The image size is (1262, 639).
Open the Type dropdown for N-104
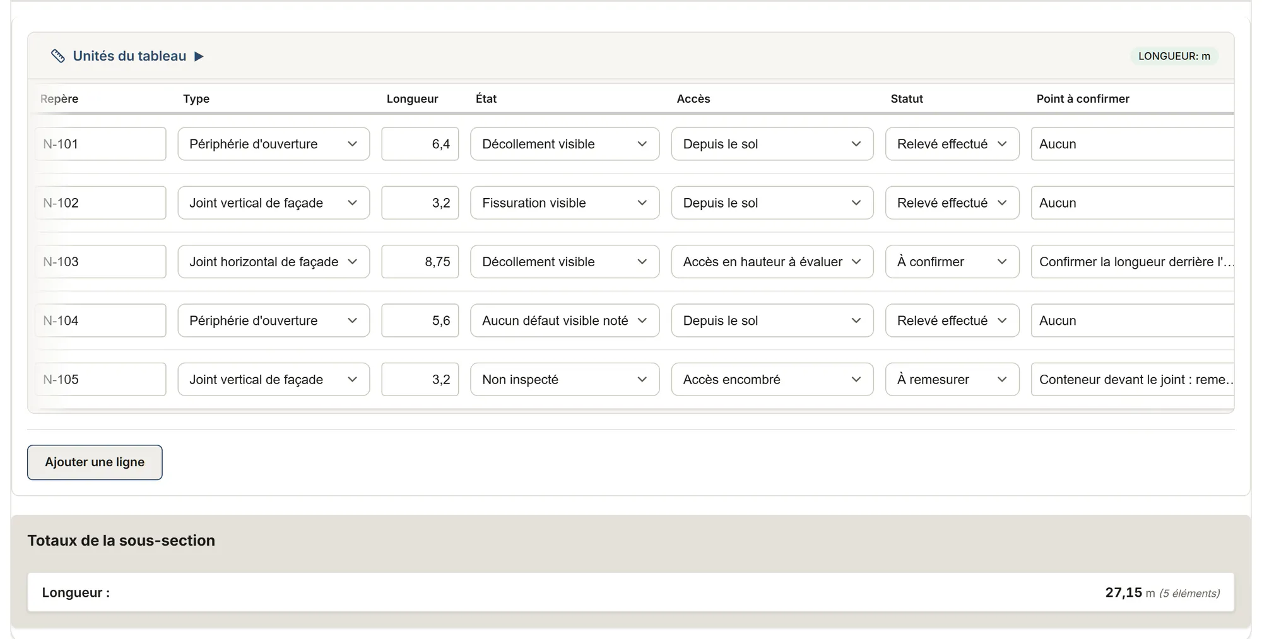(x=274, y=320)
